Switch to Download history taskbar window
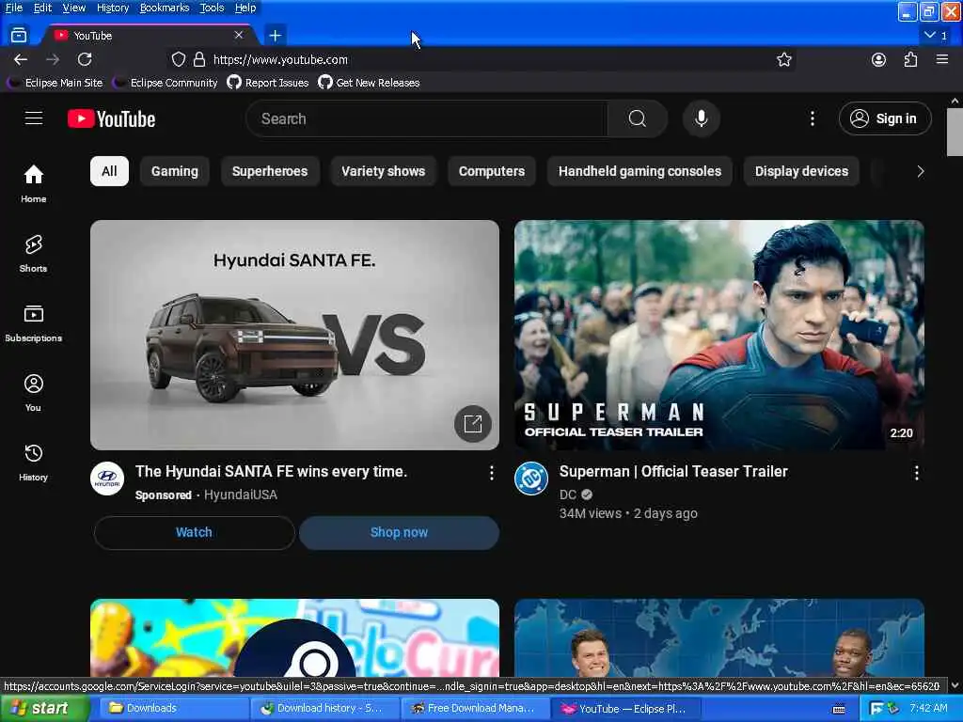Image resolution: width=963 pixels, height=722 pixels. tap(324, 709)
